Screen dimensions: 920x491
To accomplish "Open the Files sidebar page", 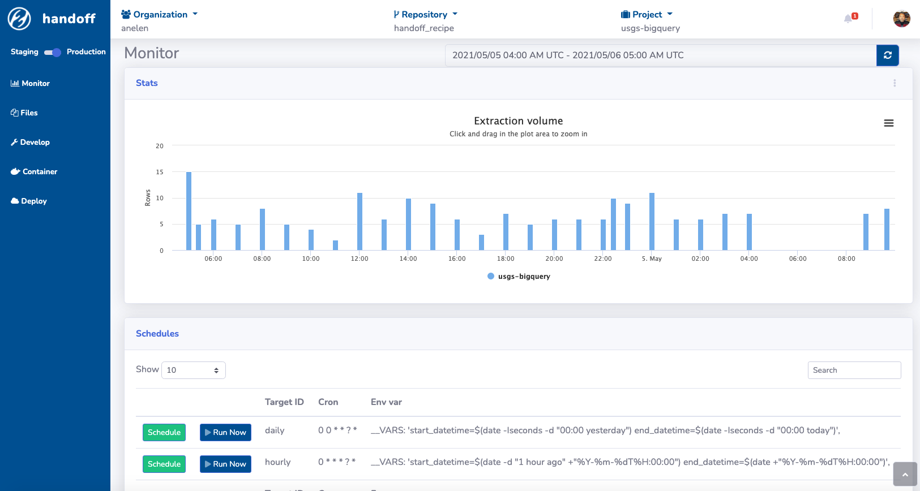I will point(24,113).
